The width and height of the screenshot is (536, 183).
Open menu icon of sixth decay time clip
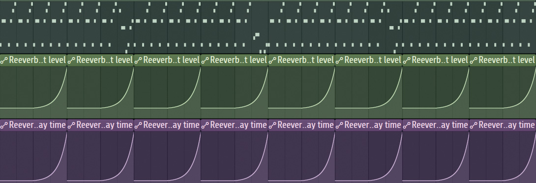340,125
